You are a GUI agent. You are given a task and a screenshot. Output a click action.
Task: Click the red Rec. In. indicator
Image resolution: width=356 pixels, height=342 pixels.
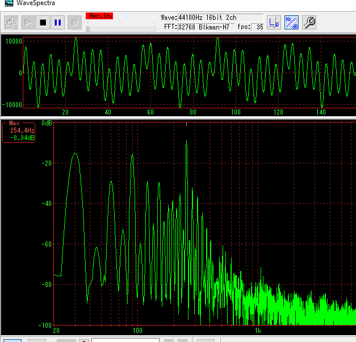(x=99, y=16)
